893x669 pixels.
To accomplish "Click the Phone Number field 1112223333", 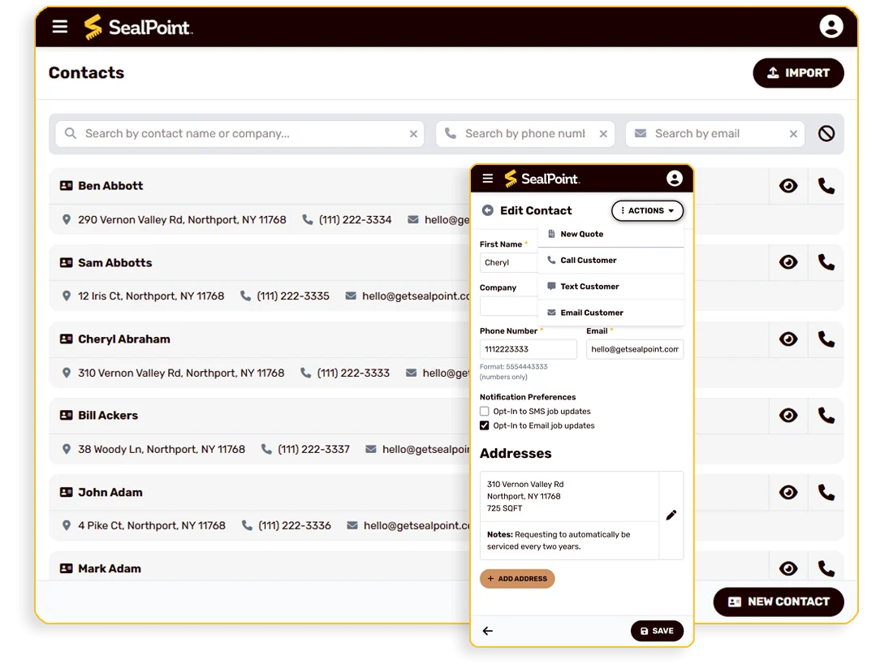I will click(x=528, y=349).
